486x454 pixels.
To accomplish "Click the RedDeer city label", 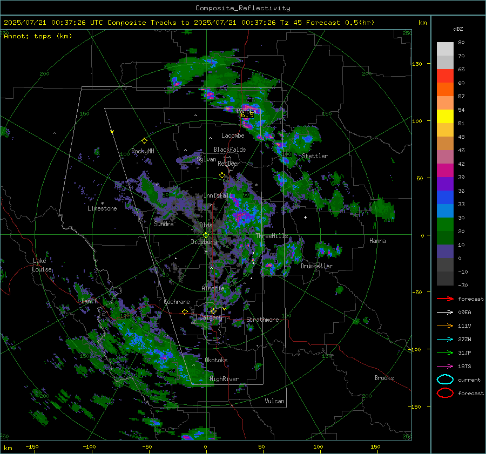I will [x=229, y=164].
